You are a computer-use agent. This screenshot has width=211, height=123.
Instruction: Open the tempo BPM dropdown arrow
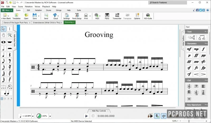tap(33, 116)
